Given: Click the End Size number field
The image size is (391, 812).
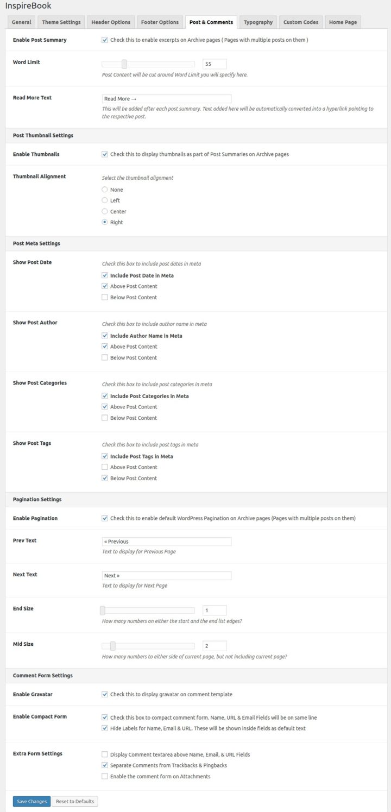Looking at the screenshot, I should tap(214, 610).
